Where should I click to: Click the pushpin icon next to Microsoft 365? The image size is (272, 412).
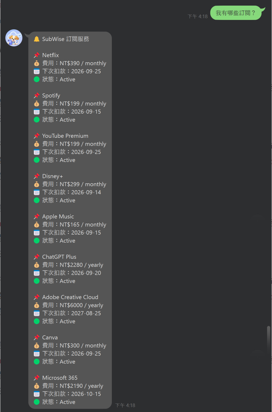coord(37,378)
